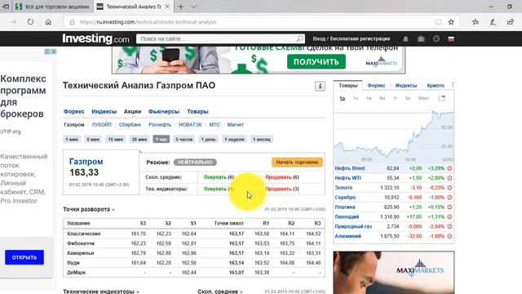Select the Индексы category tab
Viewport: 522px width, 294px height.
point(104,111)
